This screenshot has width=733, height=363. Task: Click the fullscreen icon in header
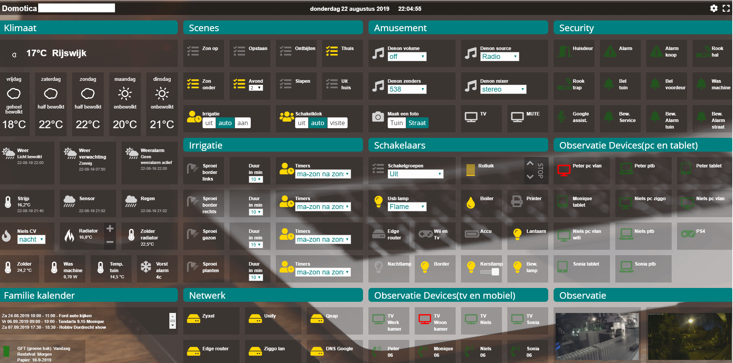pos(726,8)
